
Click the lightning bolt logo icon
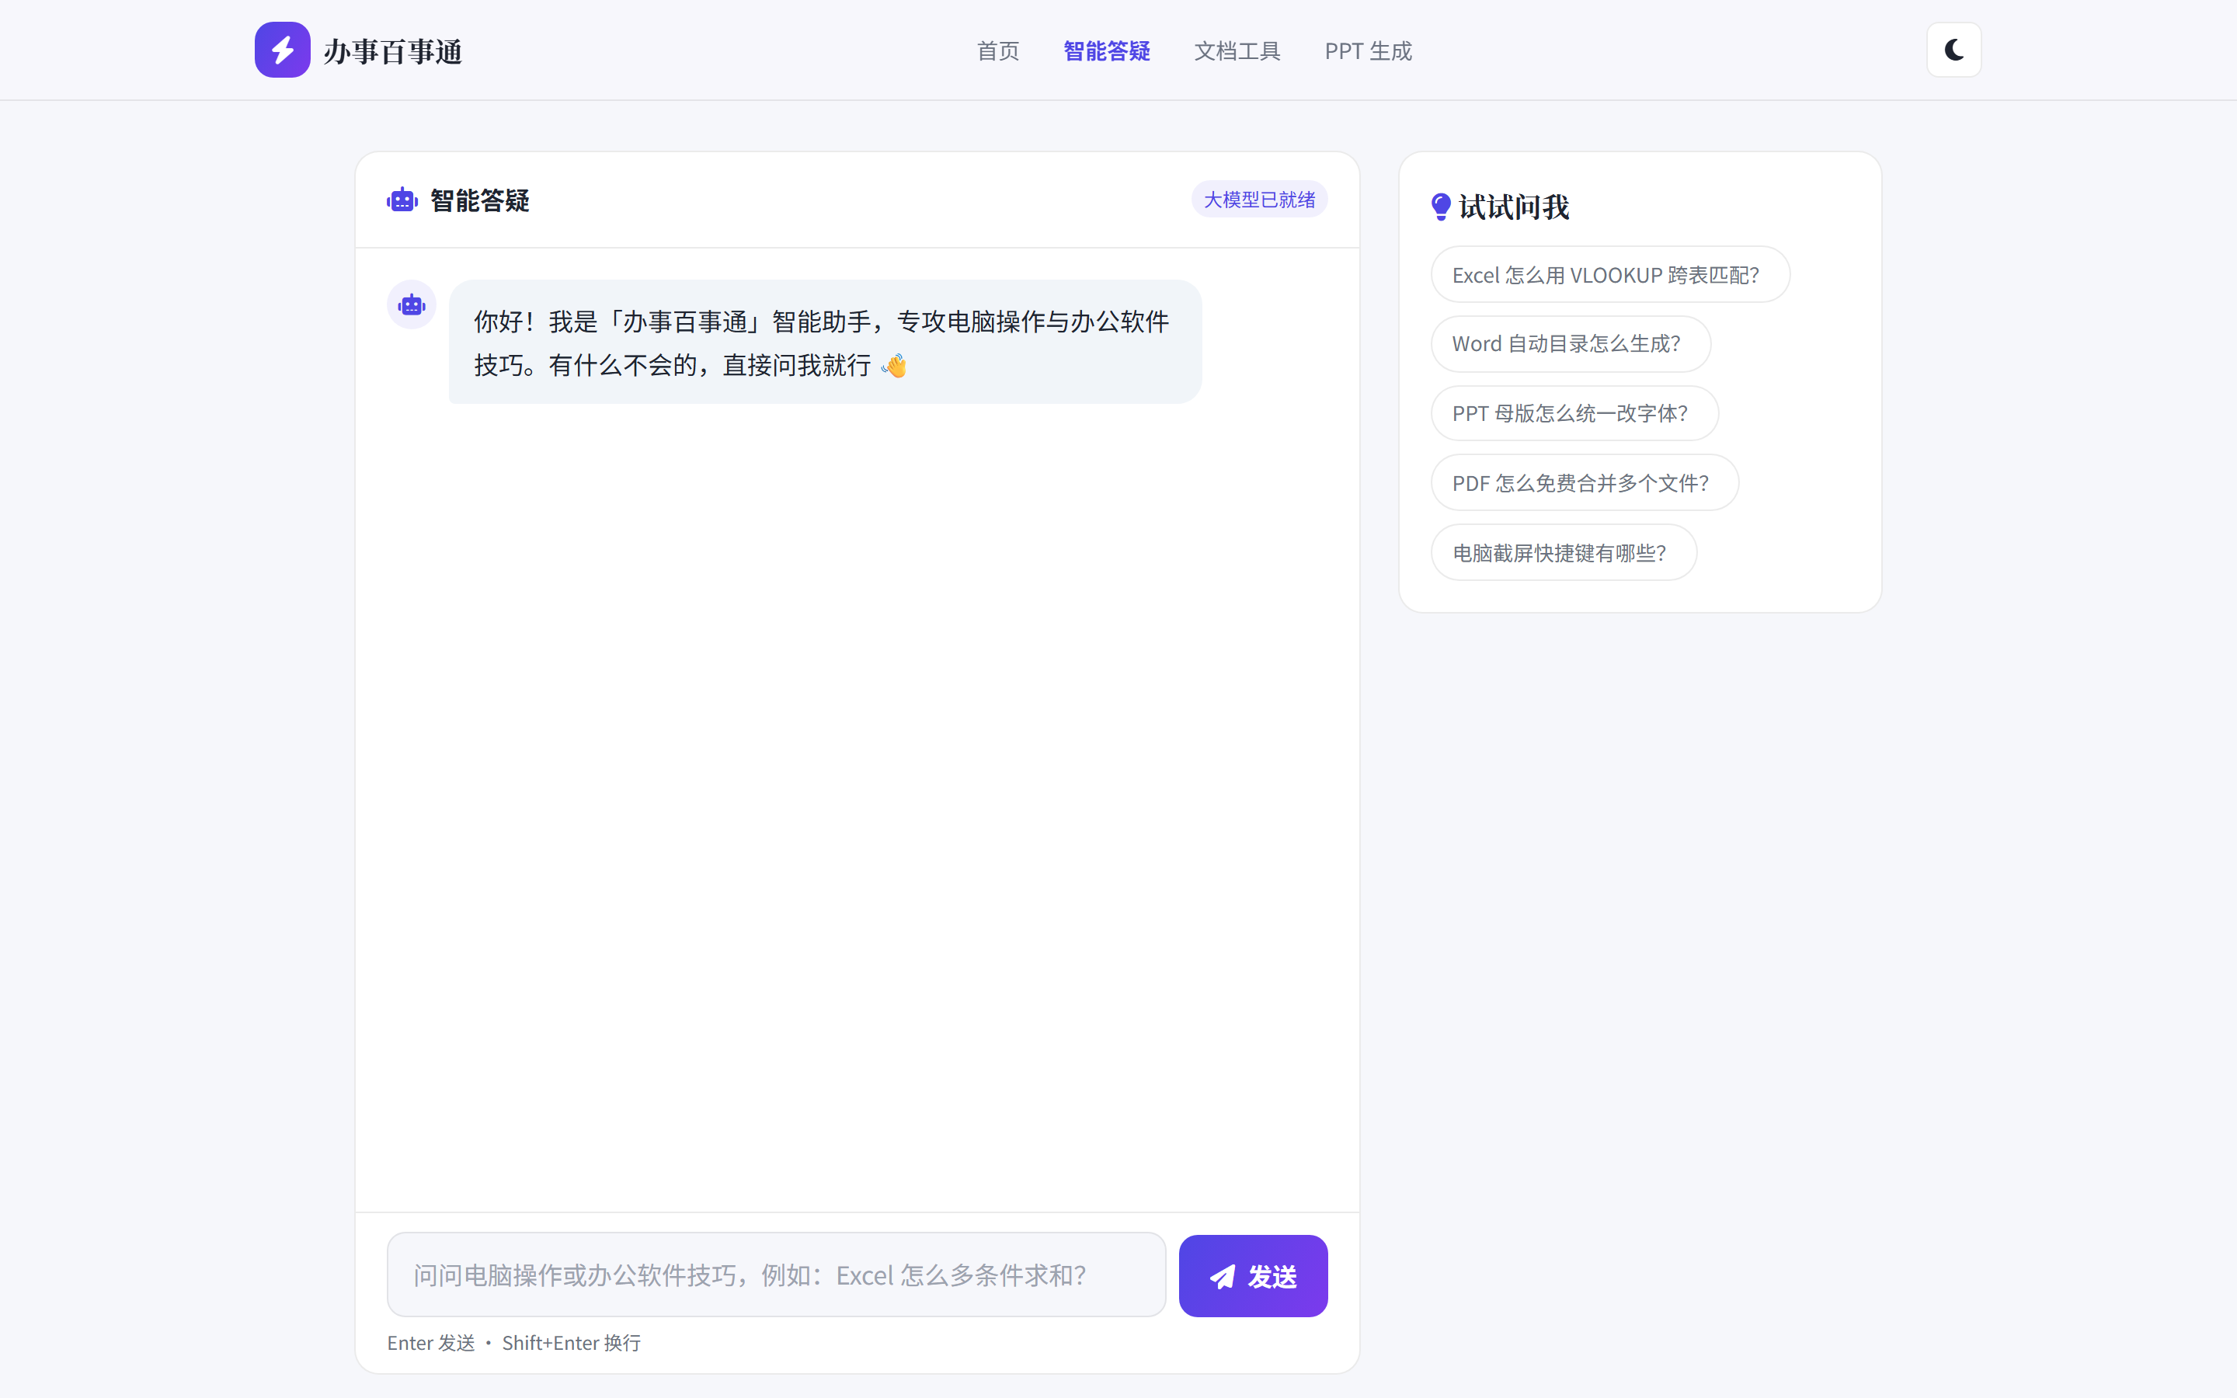tap(282, 50)
